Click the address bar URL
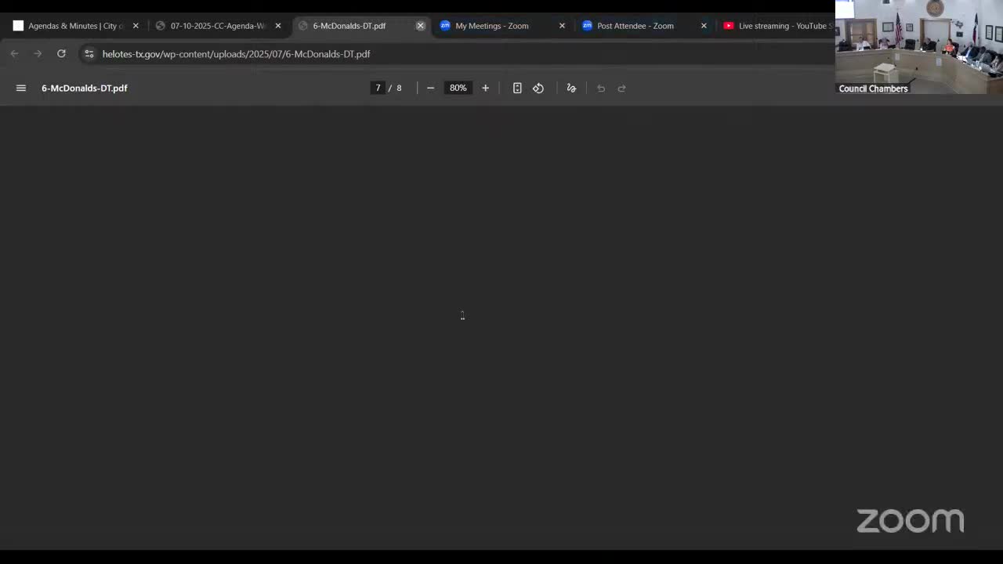Screen dimensions: 1003x564 click(x=236, y=54)
